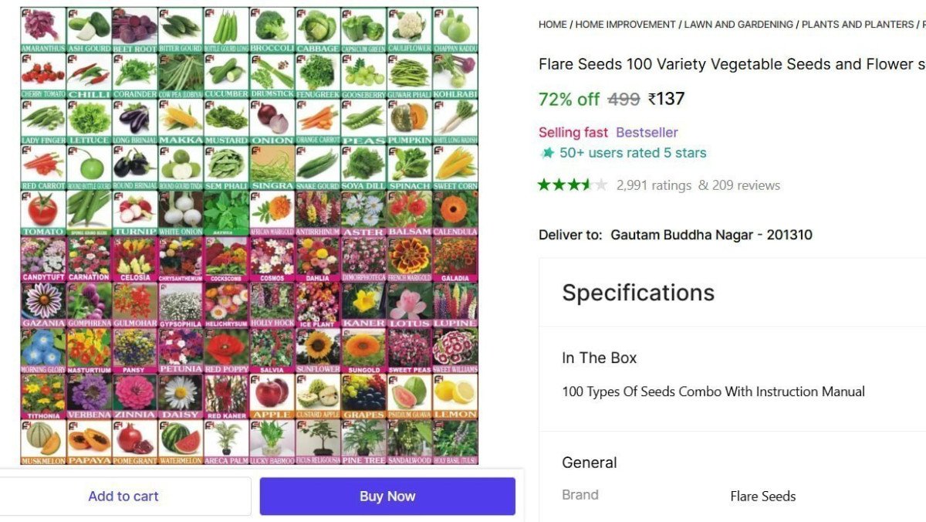Click the Bestseller tag
926x522 pixels.
[x=647, y=132]
